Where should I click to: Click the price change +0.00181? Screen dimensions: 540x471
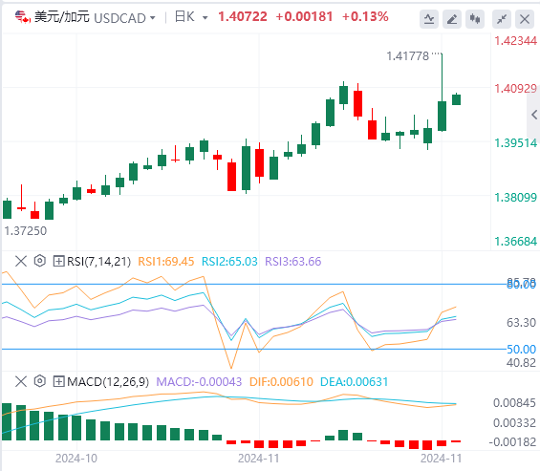coord(305,16)
